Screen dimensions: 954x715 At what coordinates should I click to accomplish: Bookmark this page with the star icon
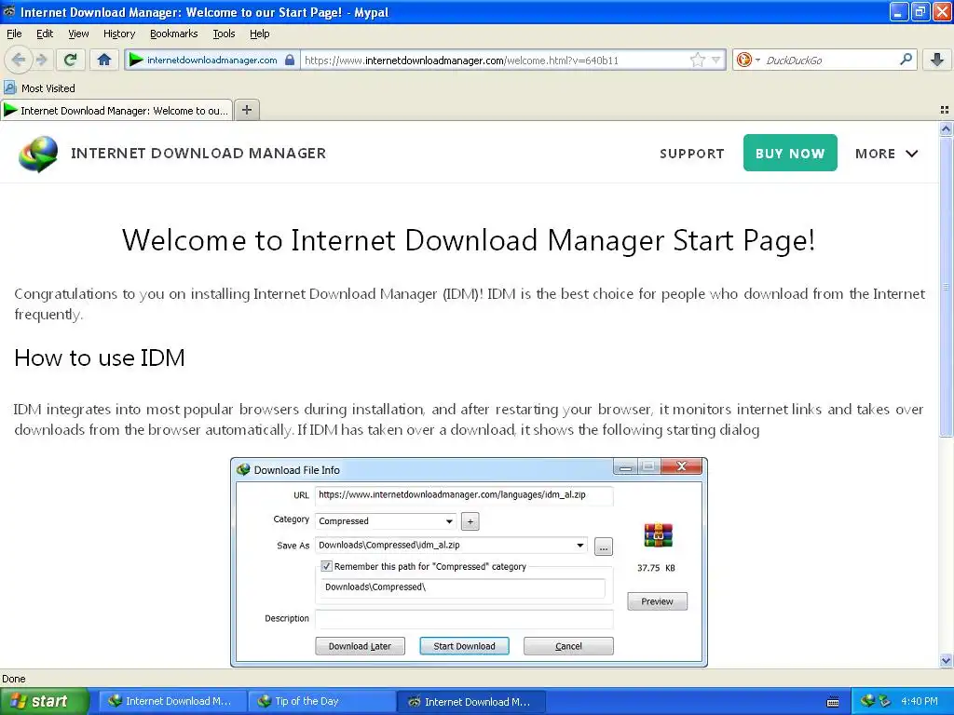[697, 60]
